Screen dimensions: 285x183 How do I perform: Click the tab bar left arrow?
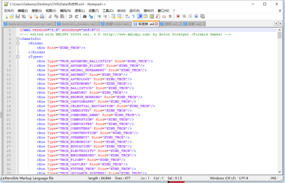[x=276, y=24]
